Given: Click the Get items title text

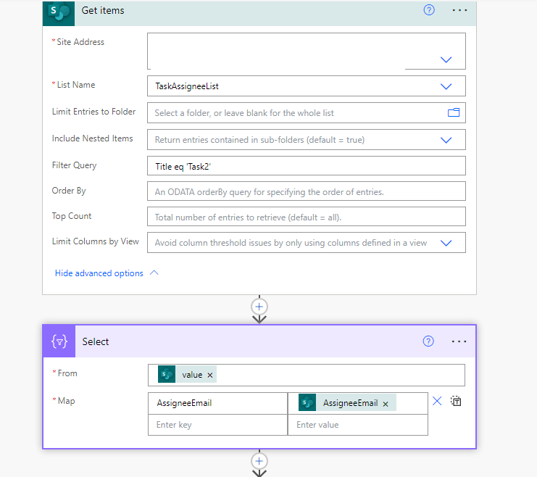Looking at the screenshot, I should click(x=103, y=11).
